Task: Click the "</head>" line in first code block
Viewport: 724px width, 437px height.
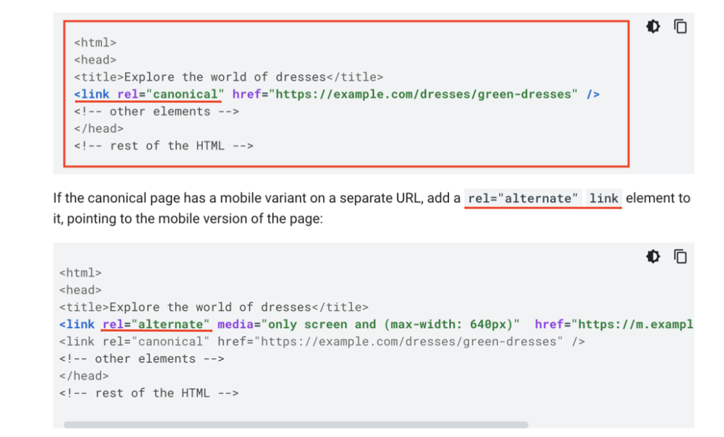Action: pyautogui.click(x=99, y=129)
